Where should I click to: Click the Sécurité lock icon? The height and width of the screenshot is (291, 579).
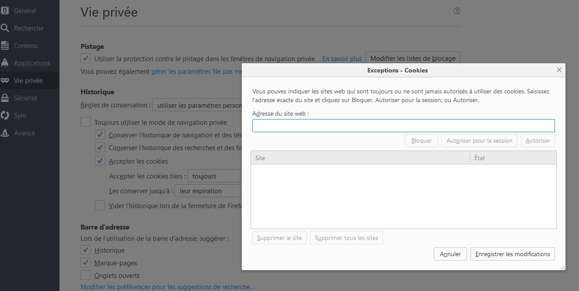pyautogui.click(x=5, y=98)
